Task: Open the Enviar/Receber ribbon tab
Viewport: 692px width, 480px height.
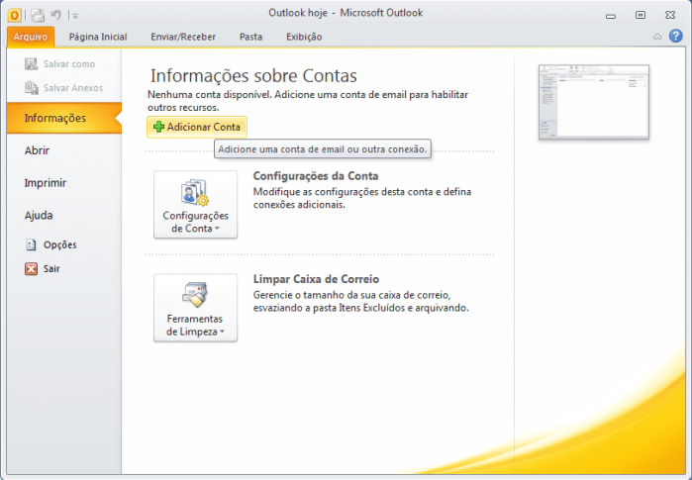Action: point(183,37)
